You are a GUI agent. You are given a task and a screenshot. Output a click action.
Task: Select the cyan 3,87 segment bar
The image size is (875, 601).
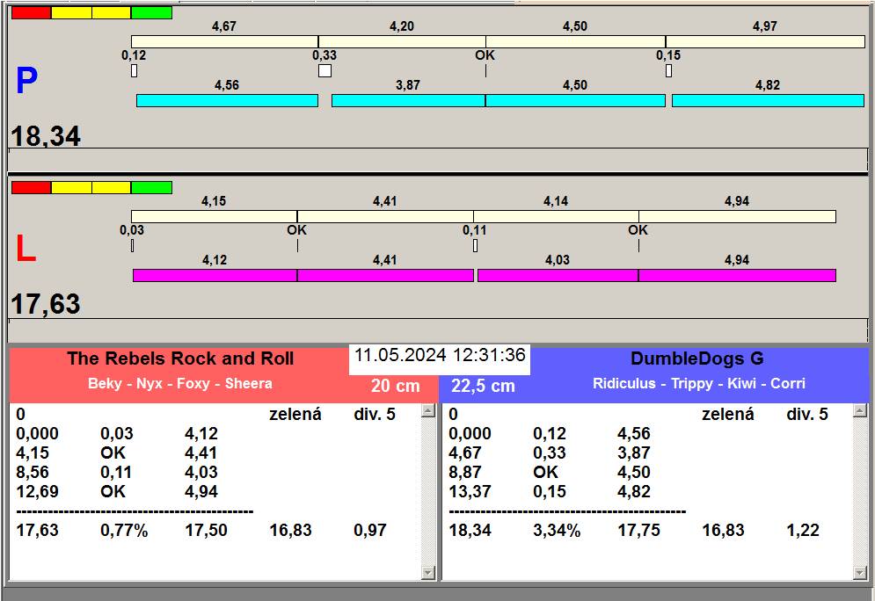click(x=408, y=101)
